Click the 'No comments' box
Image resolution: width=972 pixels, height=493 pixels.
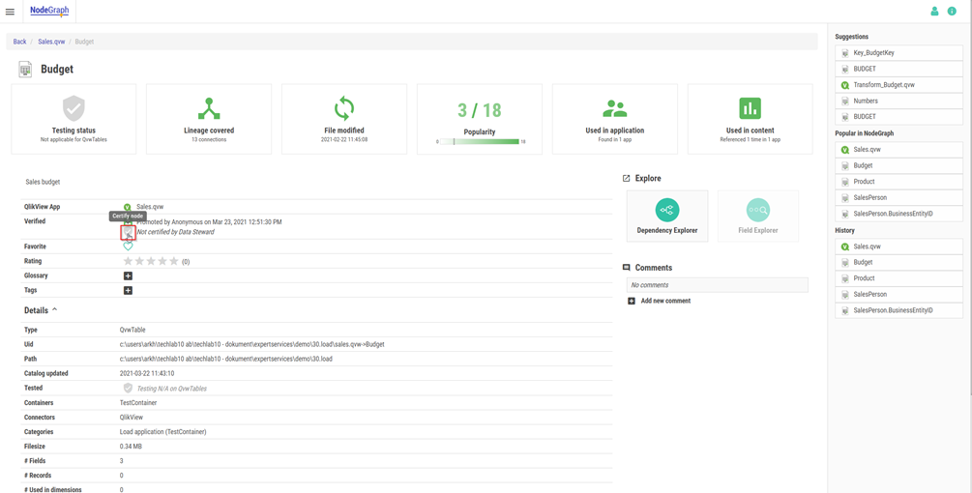coord(718,285)
